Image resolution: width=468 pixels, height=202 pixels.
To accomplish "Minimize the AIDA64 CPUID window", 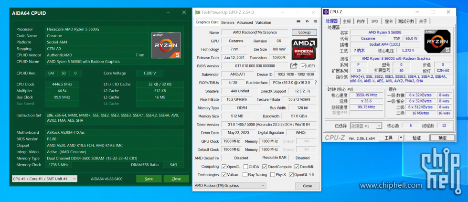I will 167,12.
